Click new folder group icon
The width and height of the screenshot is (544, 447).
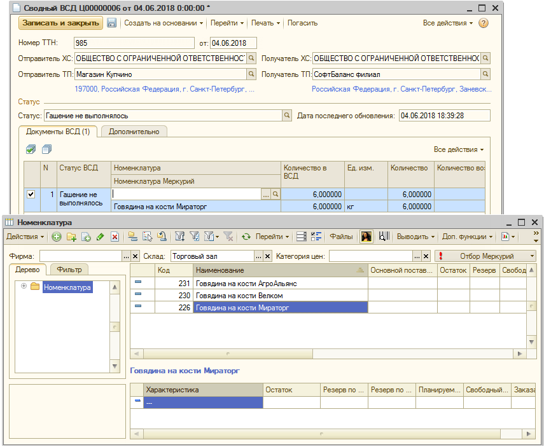pos(71,237)
